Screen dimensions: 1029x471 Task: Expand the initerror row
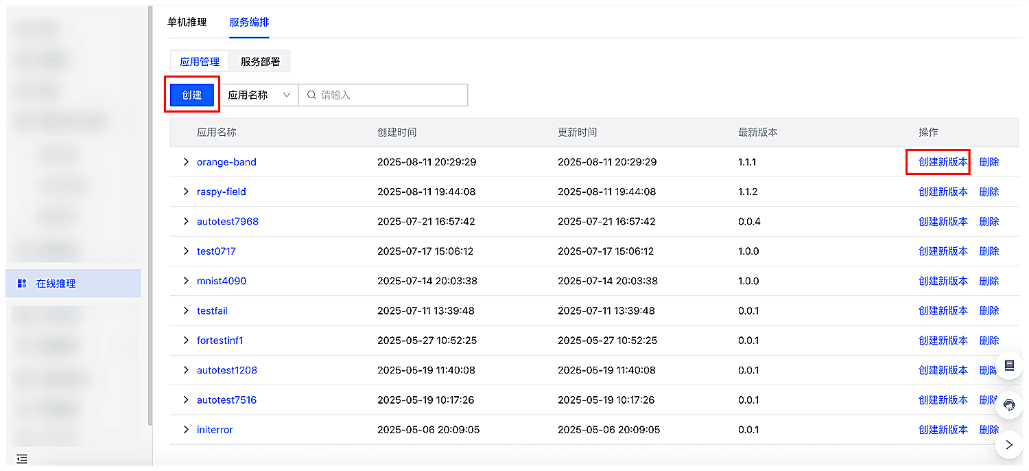tap(186, 430)
